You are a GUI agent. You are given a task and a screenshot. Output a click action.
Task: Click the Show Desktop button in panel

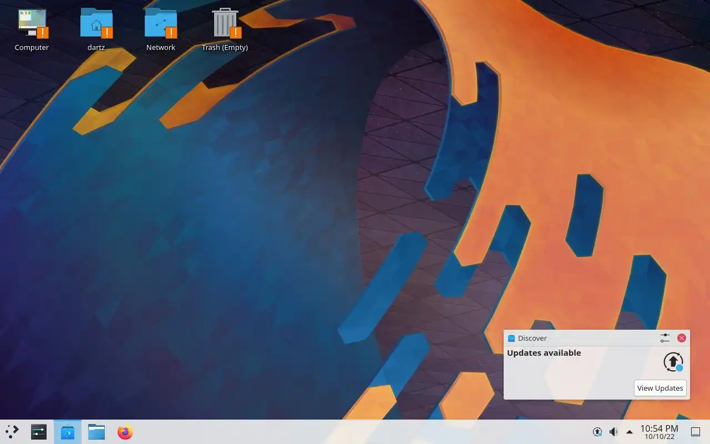coord(695,432)
